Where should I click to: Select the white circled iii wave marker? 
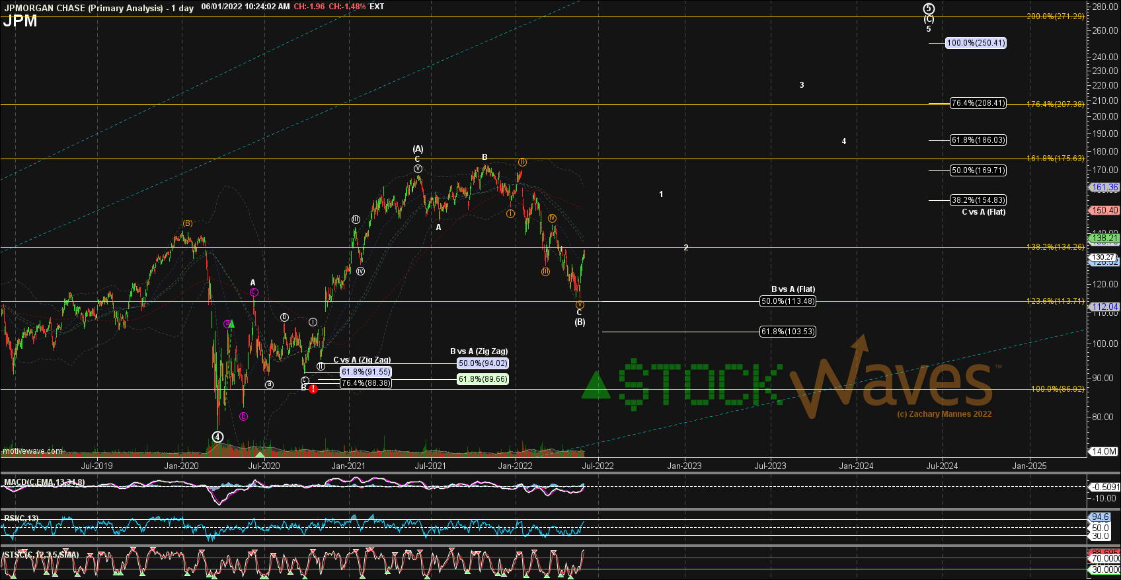pos(356,219)
